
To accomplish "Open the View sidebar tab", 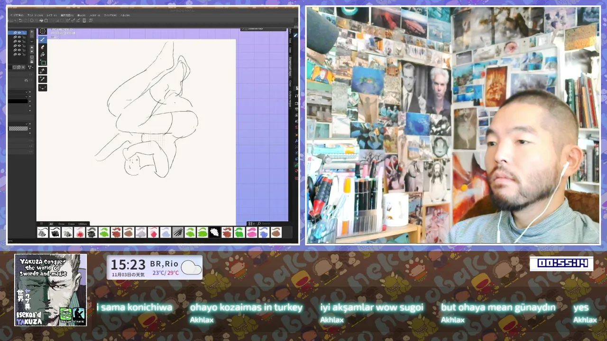I will point(290,50).
